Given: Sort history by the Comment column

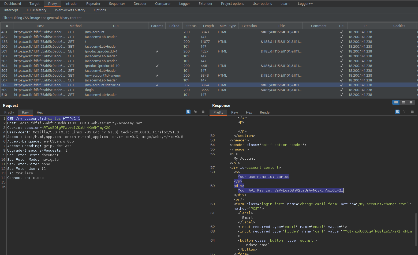Looking at the screenshot, I should coord(319,26).
